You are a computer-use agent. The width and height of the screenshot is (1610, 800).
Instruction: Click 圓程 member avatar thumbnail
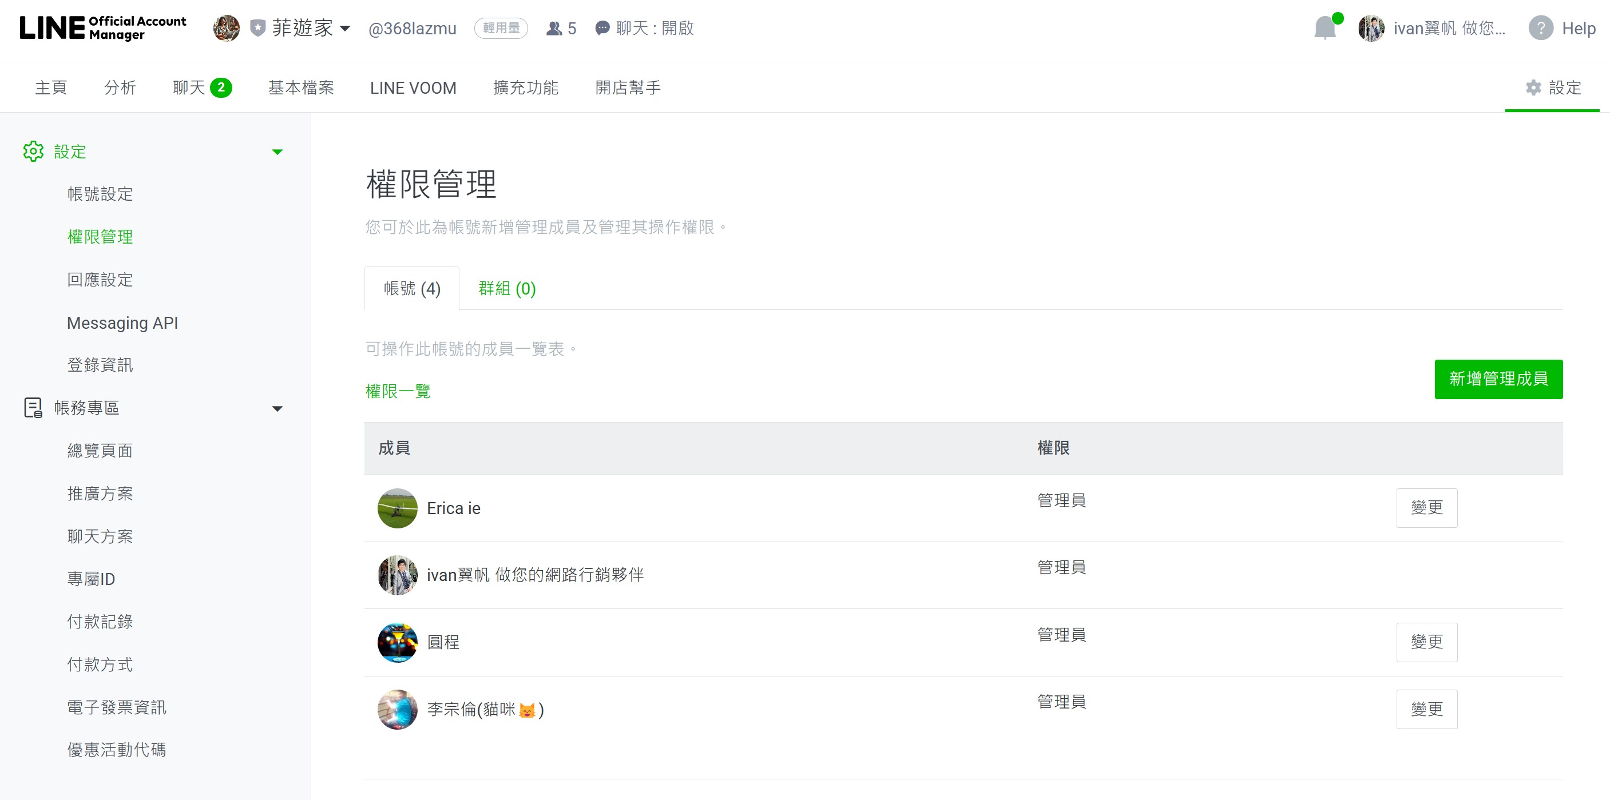coord(398,642)
